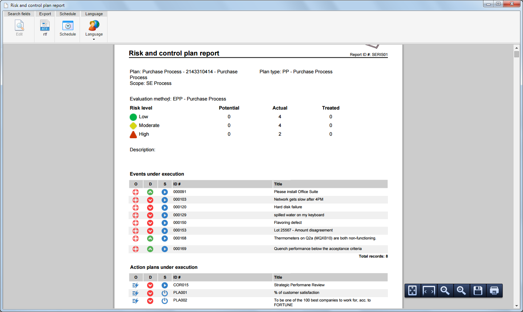
Task: Click action plan icon for COR015
Action: pos(136,286)
